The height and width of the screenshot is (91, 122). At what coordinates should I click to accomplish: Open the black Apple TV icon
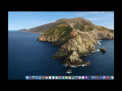pyautogui.click(x=90, y=78)
